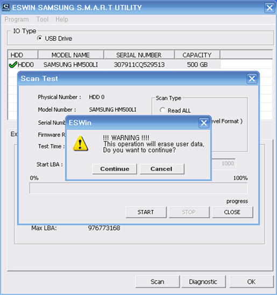Click the Max LBA: label
This screenshot has height=295, width=277.
(x=44, y=228)
